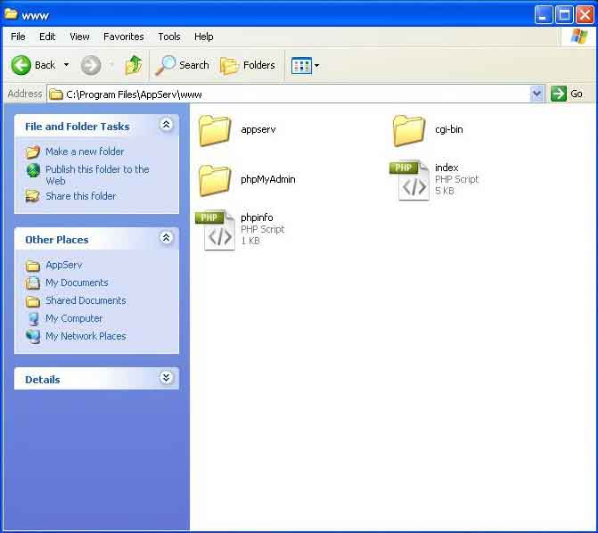Screen dimensions: 598x533
Task: Click the Publish to Web globe icon
Action: pyautogui.click(x=33, y=170)
